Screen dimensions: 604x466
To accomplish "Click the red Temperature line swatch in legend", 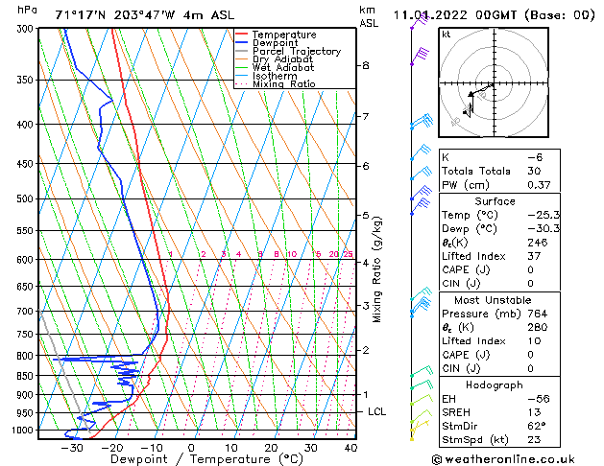I will (x=242, y=35).
